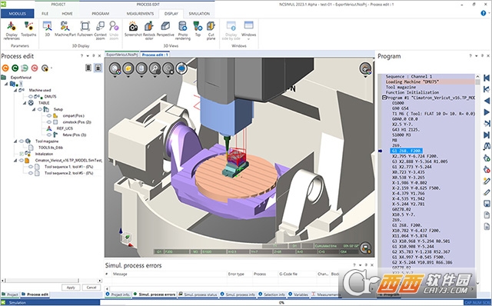Switch to Perspective view
This screenshot has height=306, width=492.
click(x=165, y=29)
